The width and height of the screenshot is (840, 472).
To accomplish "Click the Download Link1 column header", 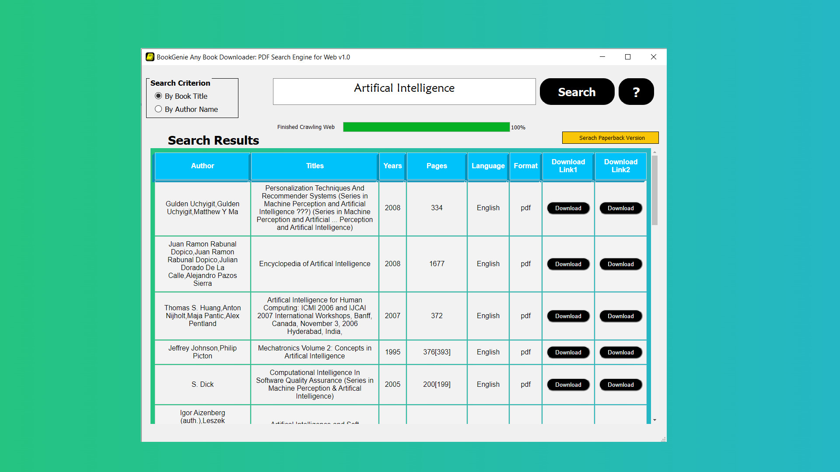I will click(x=568, y=166).
